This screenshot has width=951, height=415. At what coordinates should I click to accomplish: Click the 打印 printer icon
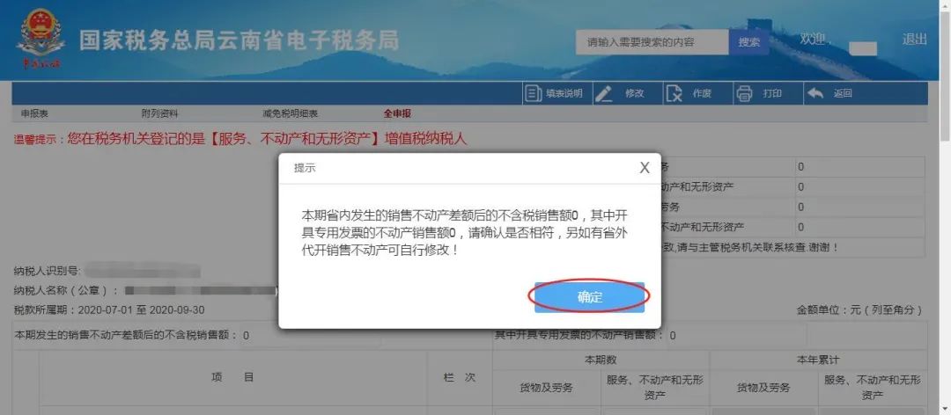click(x=744, y=93)
